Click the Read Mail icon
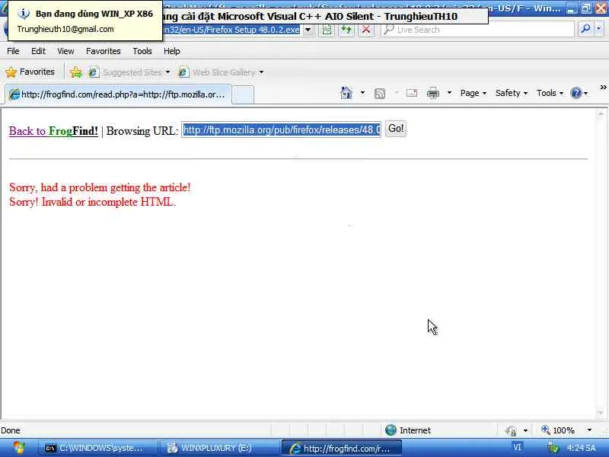Image resolution: width=609 pixels, height=457 pixels. (412, 93)
